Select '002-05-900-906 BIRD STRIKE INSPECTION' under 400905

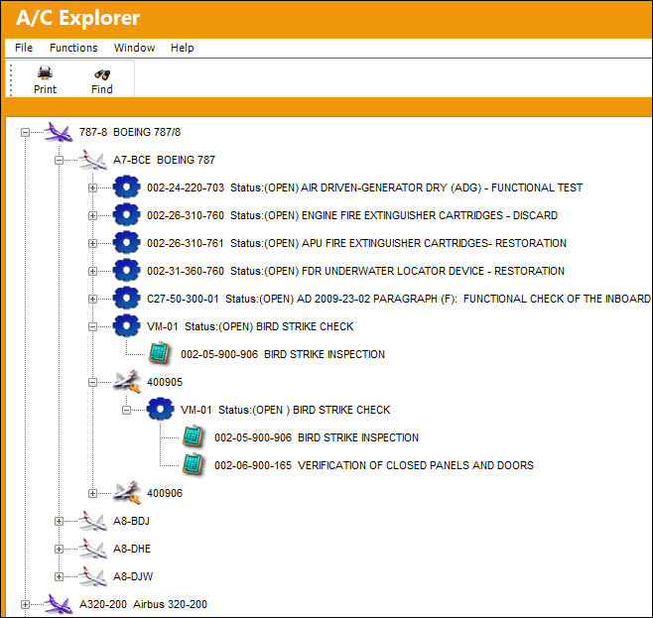pyautogui.click(x=317, y=437)
